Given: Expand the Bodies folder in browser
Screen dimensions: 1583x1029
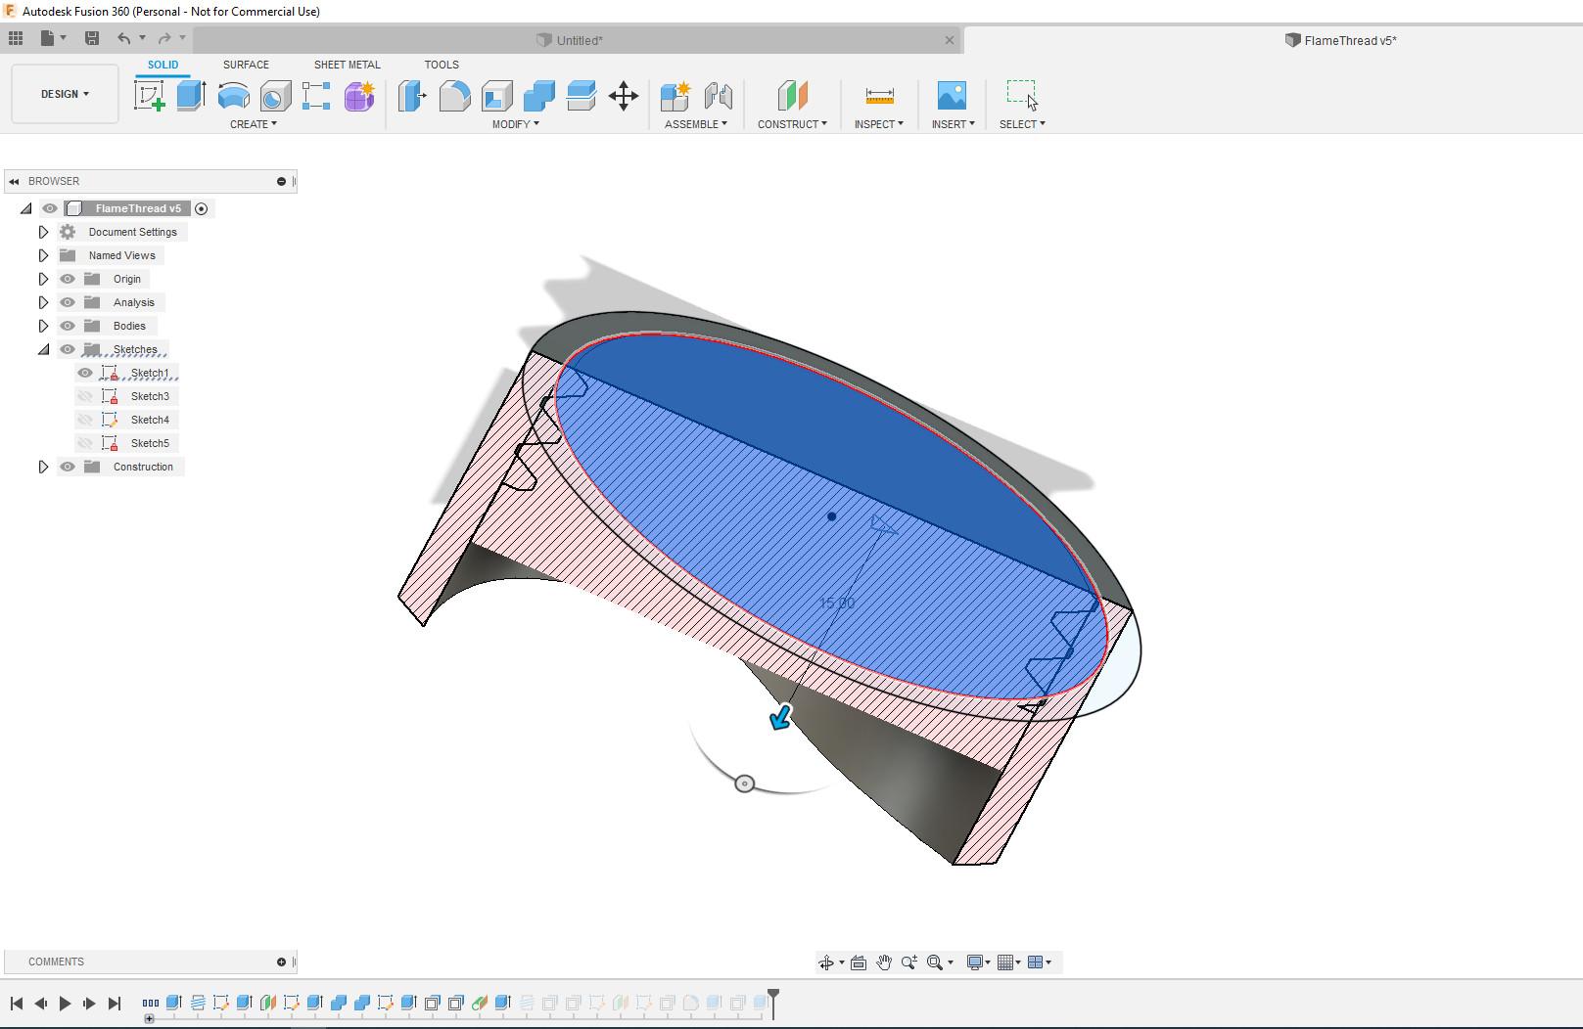Looking at the screenshot, I should coord(43,326).
